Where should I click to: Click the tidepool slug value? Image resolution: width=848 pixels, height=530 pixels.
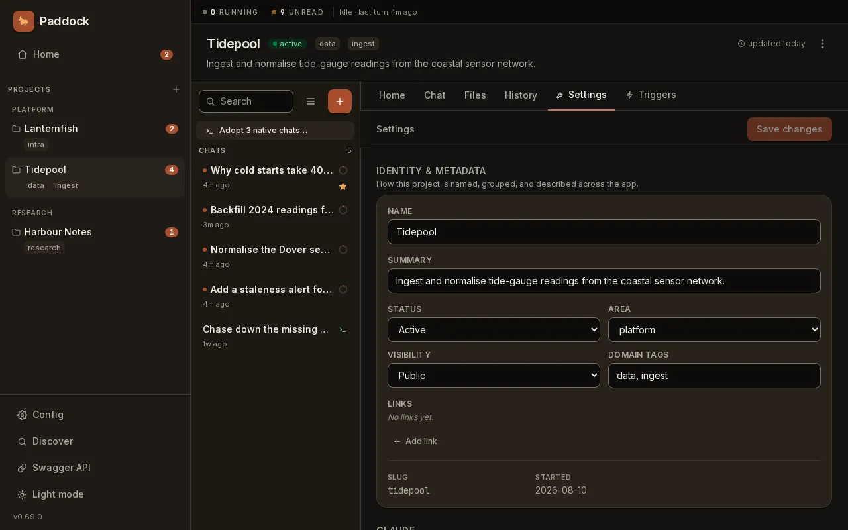409,491
